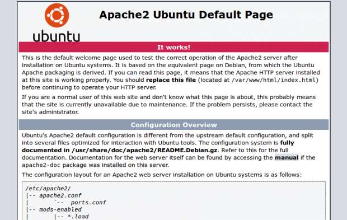Click the /var/www/html/index.html path text

point(274,80)
